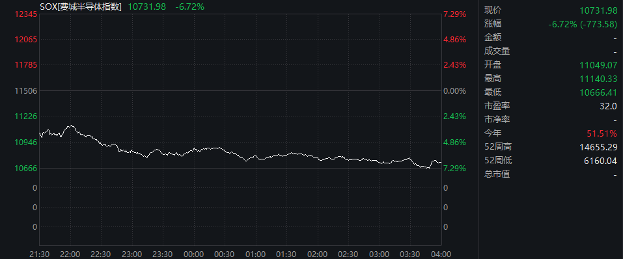
Task: Click the 03:30 time axis label
Action: (410, 254)
